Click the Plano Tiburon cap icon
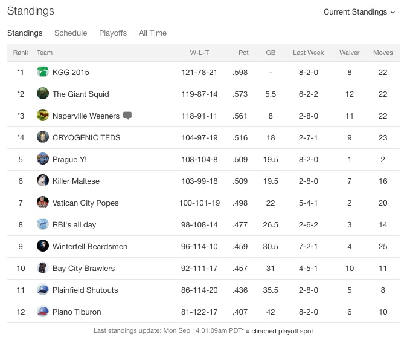Image resolution: width=407 pixels, height=340 pixels. click(43, 311)
